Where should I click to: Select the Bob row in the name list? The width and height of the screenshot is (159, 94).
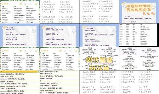59,74
